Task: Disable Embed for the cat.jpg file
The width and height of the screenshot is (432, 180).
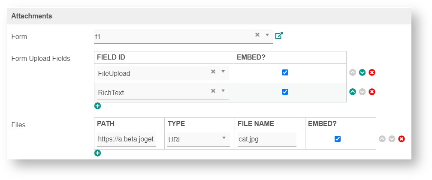Action: coord(338,139)
